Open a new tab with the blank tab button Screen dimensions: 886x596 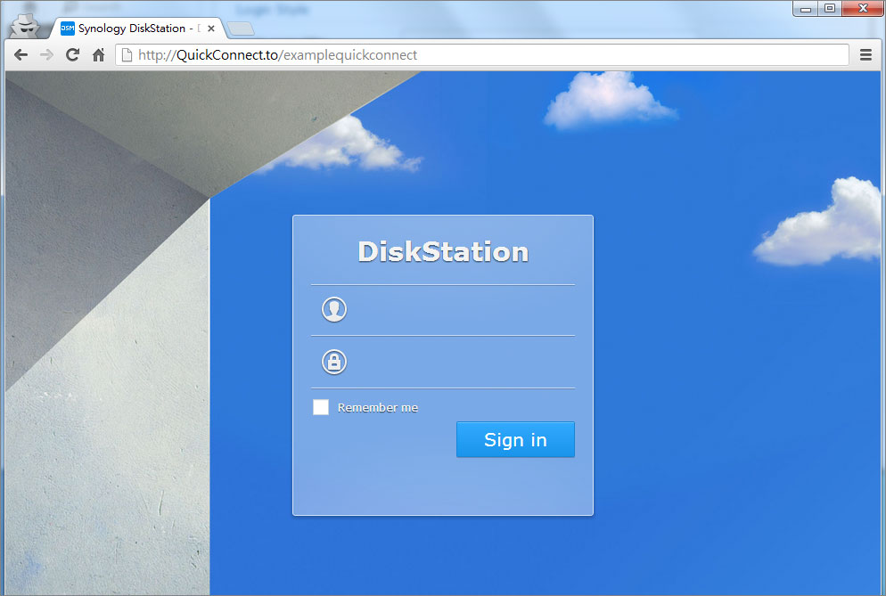tap(241, 29)
